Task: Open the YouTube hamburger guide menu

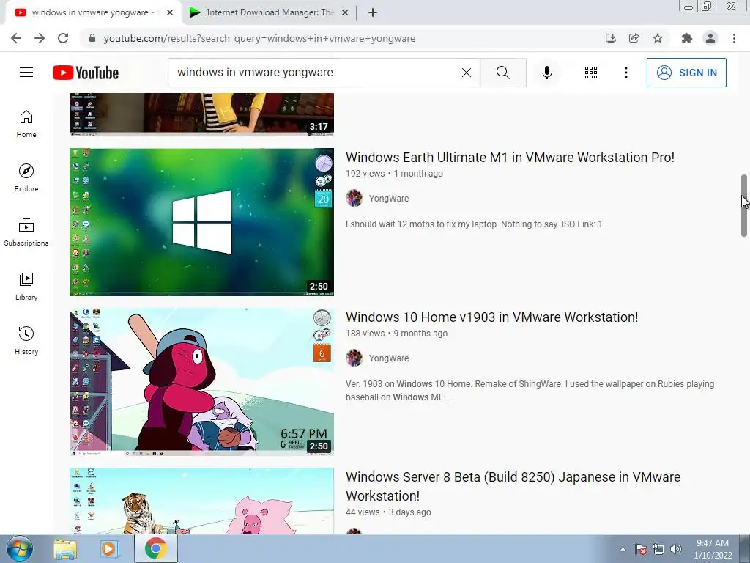Action: tap(26, 73)
